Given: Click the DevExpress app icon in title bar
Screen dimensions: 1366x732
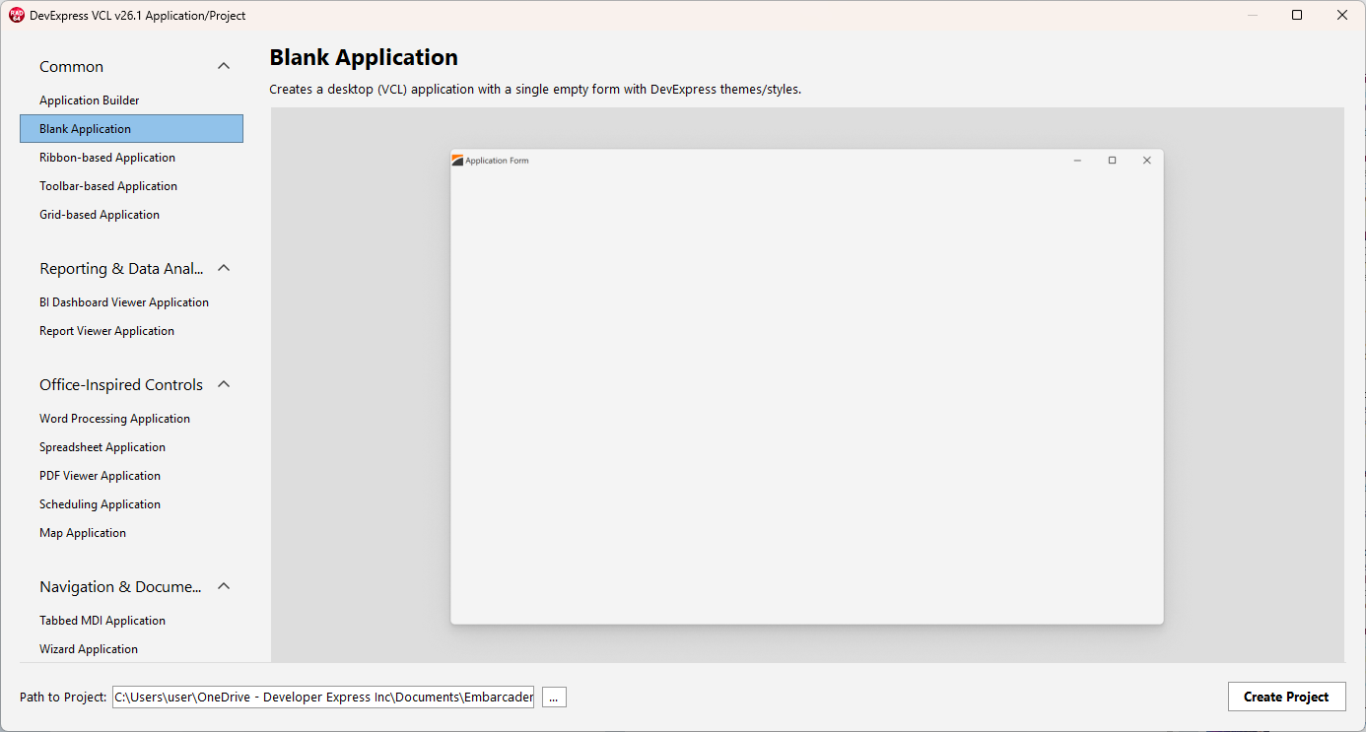Looking at the screenshot, I should pyautogui.click(x=16, y=15).
